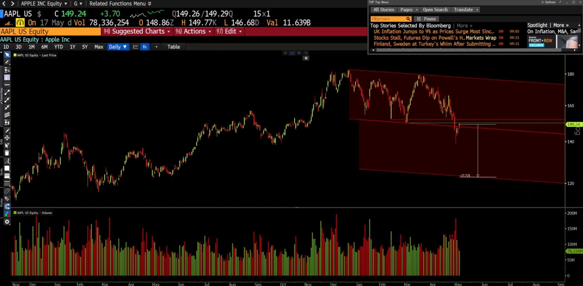Click the edit annotation pencil tool

[7, 131]
